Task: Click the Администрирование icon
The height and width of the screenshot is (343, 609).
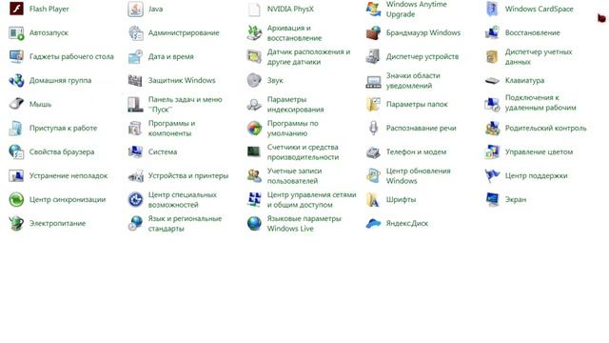Action: 135,33
